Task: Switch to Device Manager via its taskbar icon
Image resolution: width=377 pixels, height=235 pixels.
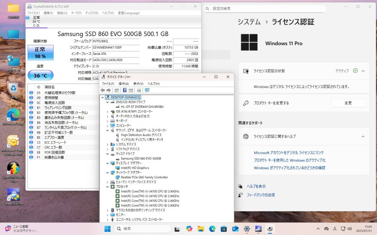Action: pos(270,229)
